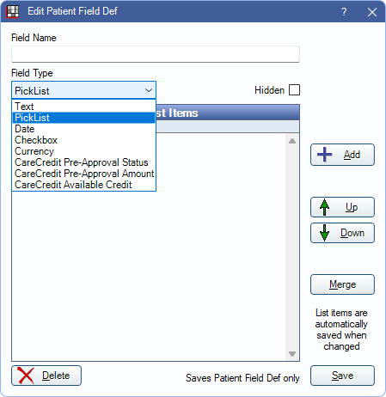Viewport: 386px width, 397px height.
Task: Click the blue plus icon on Add
Action: pos(324,155)
